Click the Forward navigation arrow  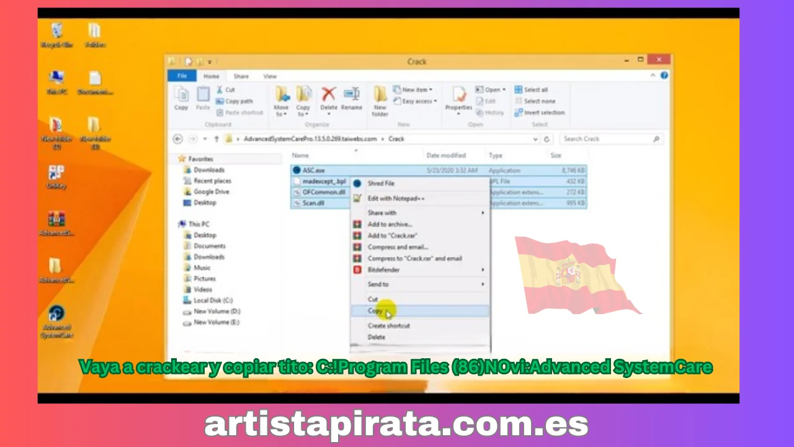coord(192,139)
